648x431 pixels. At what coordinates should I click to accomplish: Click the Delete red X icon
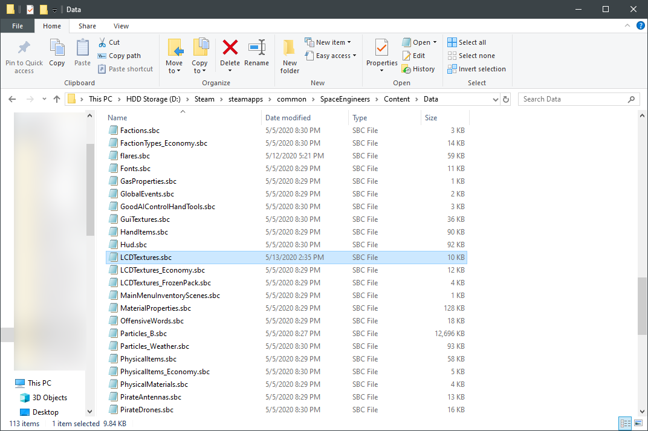pyautogui.click(x=230, y=47)
